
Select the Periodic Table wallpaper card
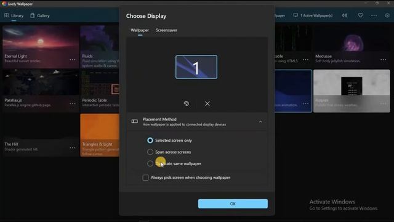pos(100,91)
